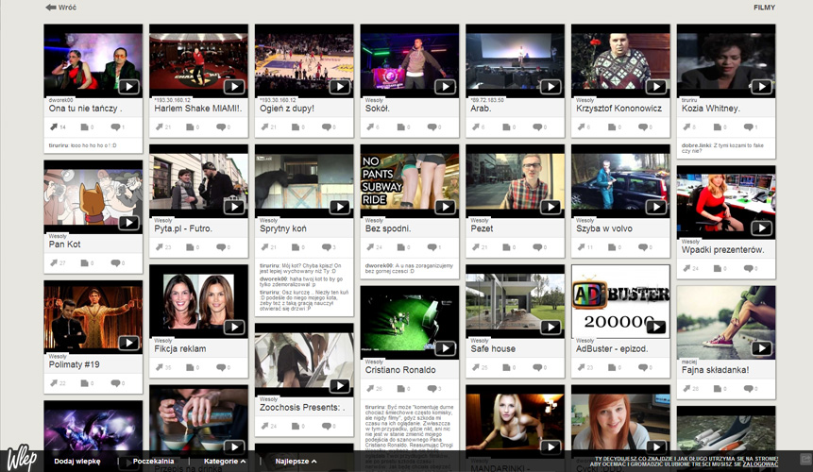Screen dimensions: 813x472
Task: Click the share arrow icon under 'Pezet'
Action: [476, 247]
